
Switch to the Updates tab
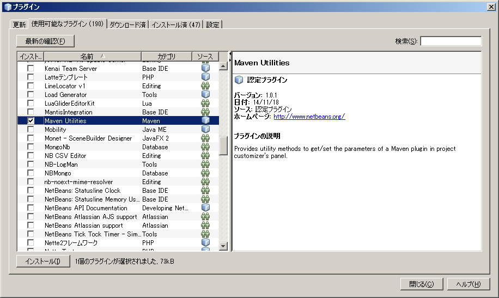[19, 25]
